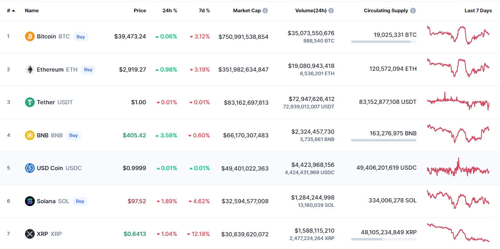The height and width of the screenshot is (249, 500).
Task: Click the 49,406,201,619 USDC supply value
Action: click(387, 168)
